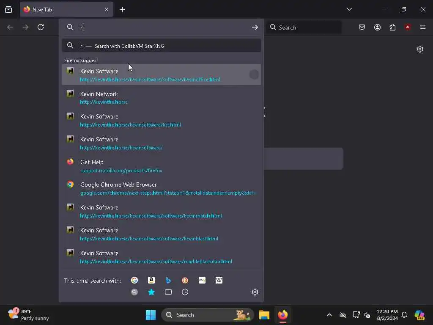Open the Extensions puzzle icon
Viewport: 433px width, 325px height.
point(392,27)
